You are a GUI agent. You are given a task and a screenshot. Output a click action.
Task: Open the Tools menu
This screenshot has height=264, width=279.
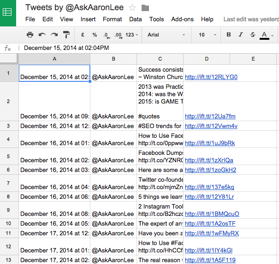click(156, 19)
